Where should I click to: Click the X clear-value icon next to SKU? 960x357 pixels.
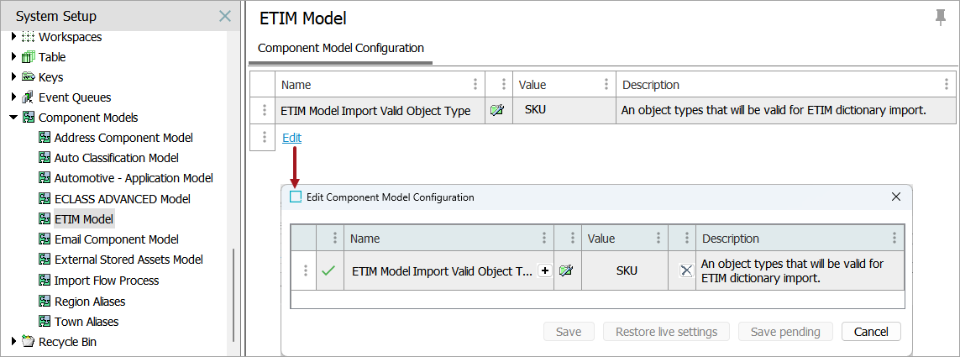tap(686, 270)
